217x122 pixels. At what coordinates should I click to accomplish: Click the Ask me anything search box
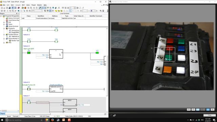point(24,120)
